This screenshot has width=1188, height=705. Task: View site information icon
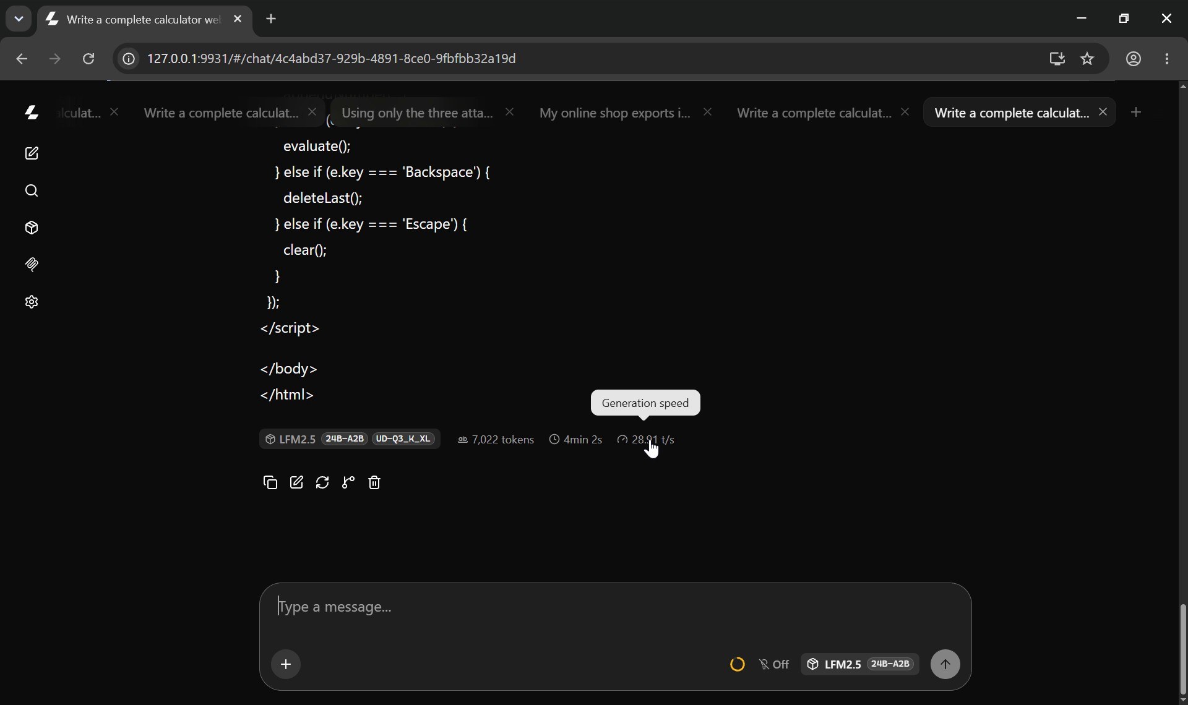tap(128, 59)
